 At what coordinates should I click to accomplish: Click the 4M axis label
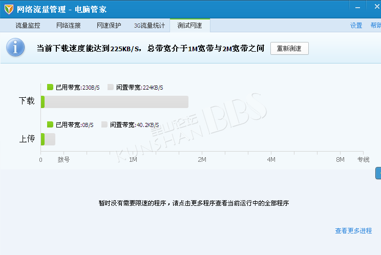click(x=271, y=160)
